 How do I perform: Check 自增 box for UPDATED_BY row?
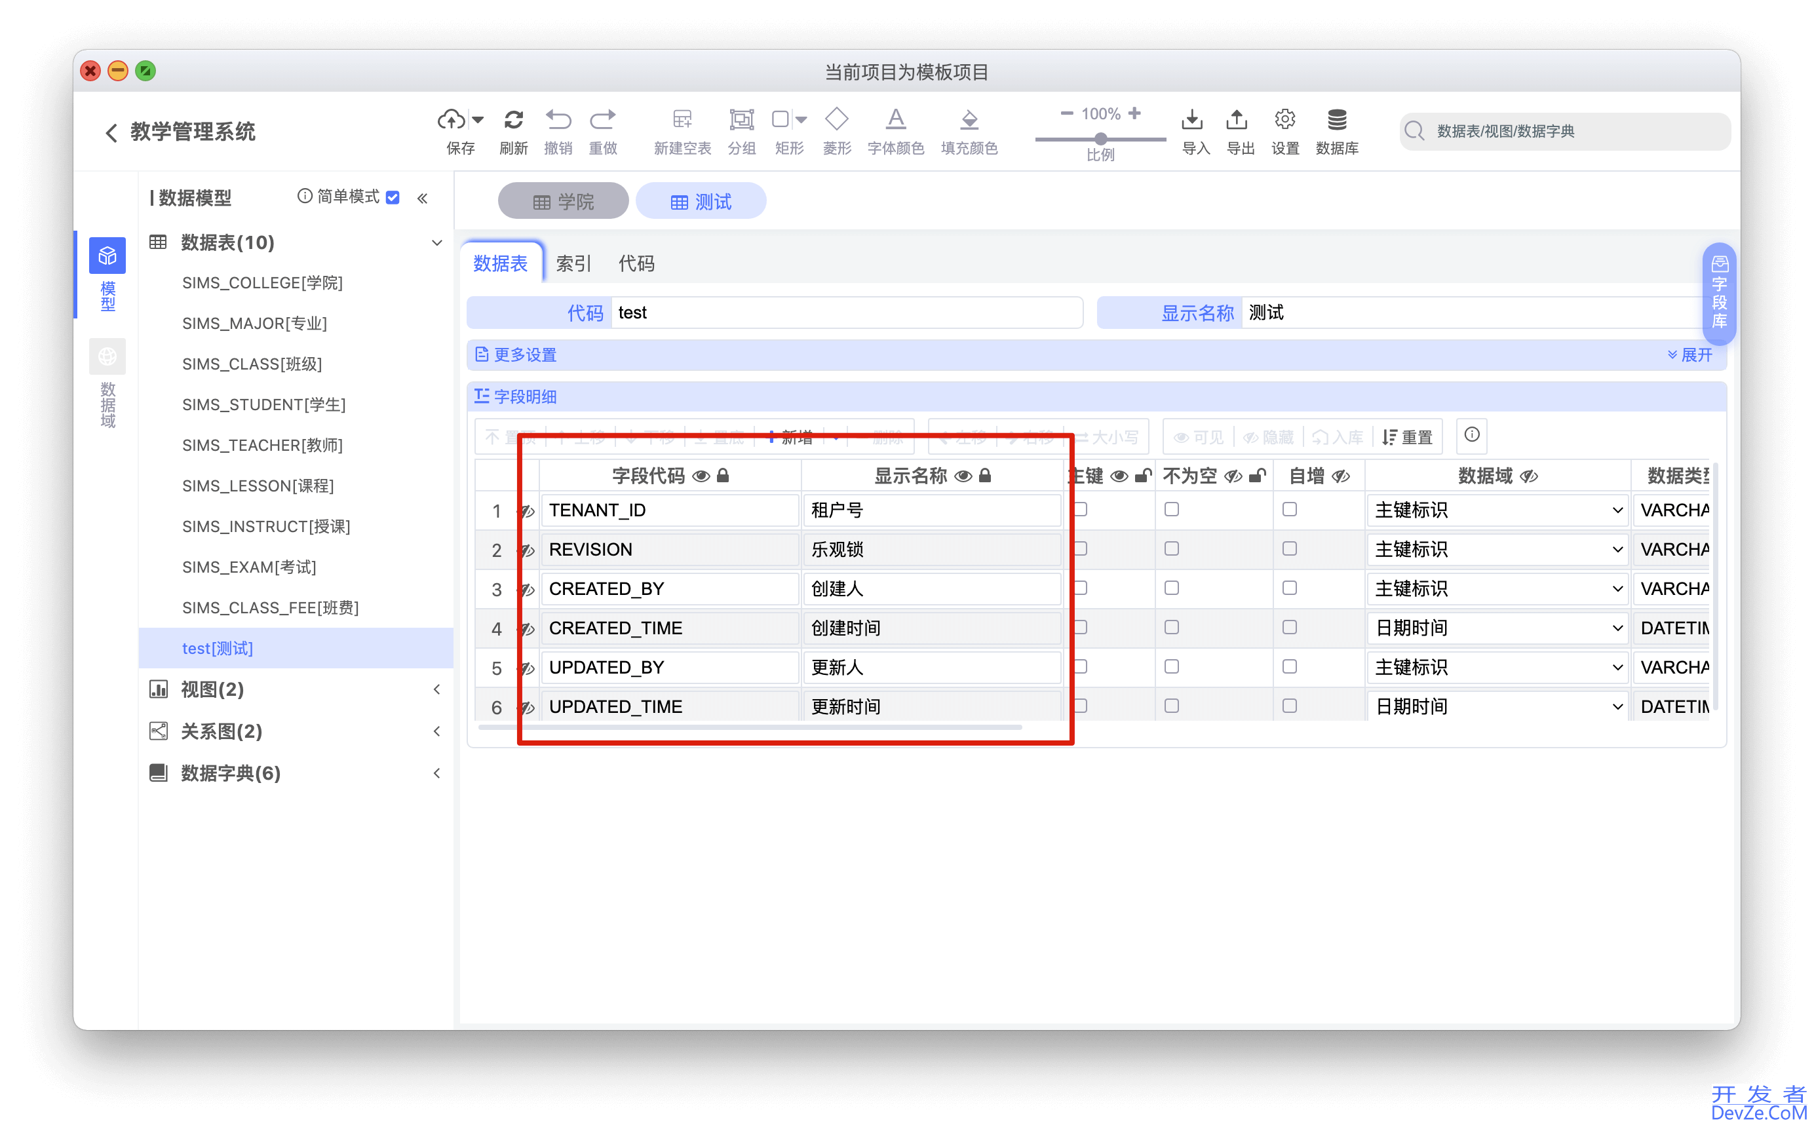(x=1289, y=666)
